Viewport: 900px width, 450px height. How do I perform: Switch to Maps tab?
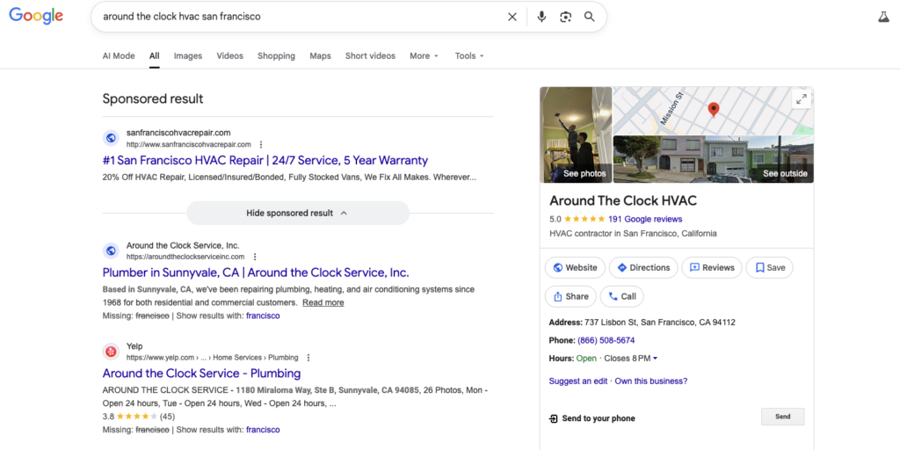tap(320, 55)
